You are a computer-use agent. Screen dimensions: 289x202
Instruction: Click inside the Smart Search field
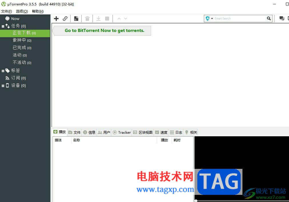pos(240,19)
